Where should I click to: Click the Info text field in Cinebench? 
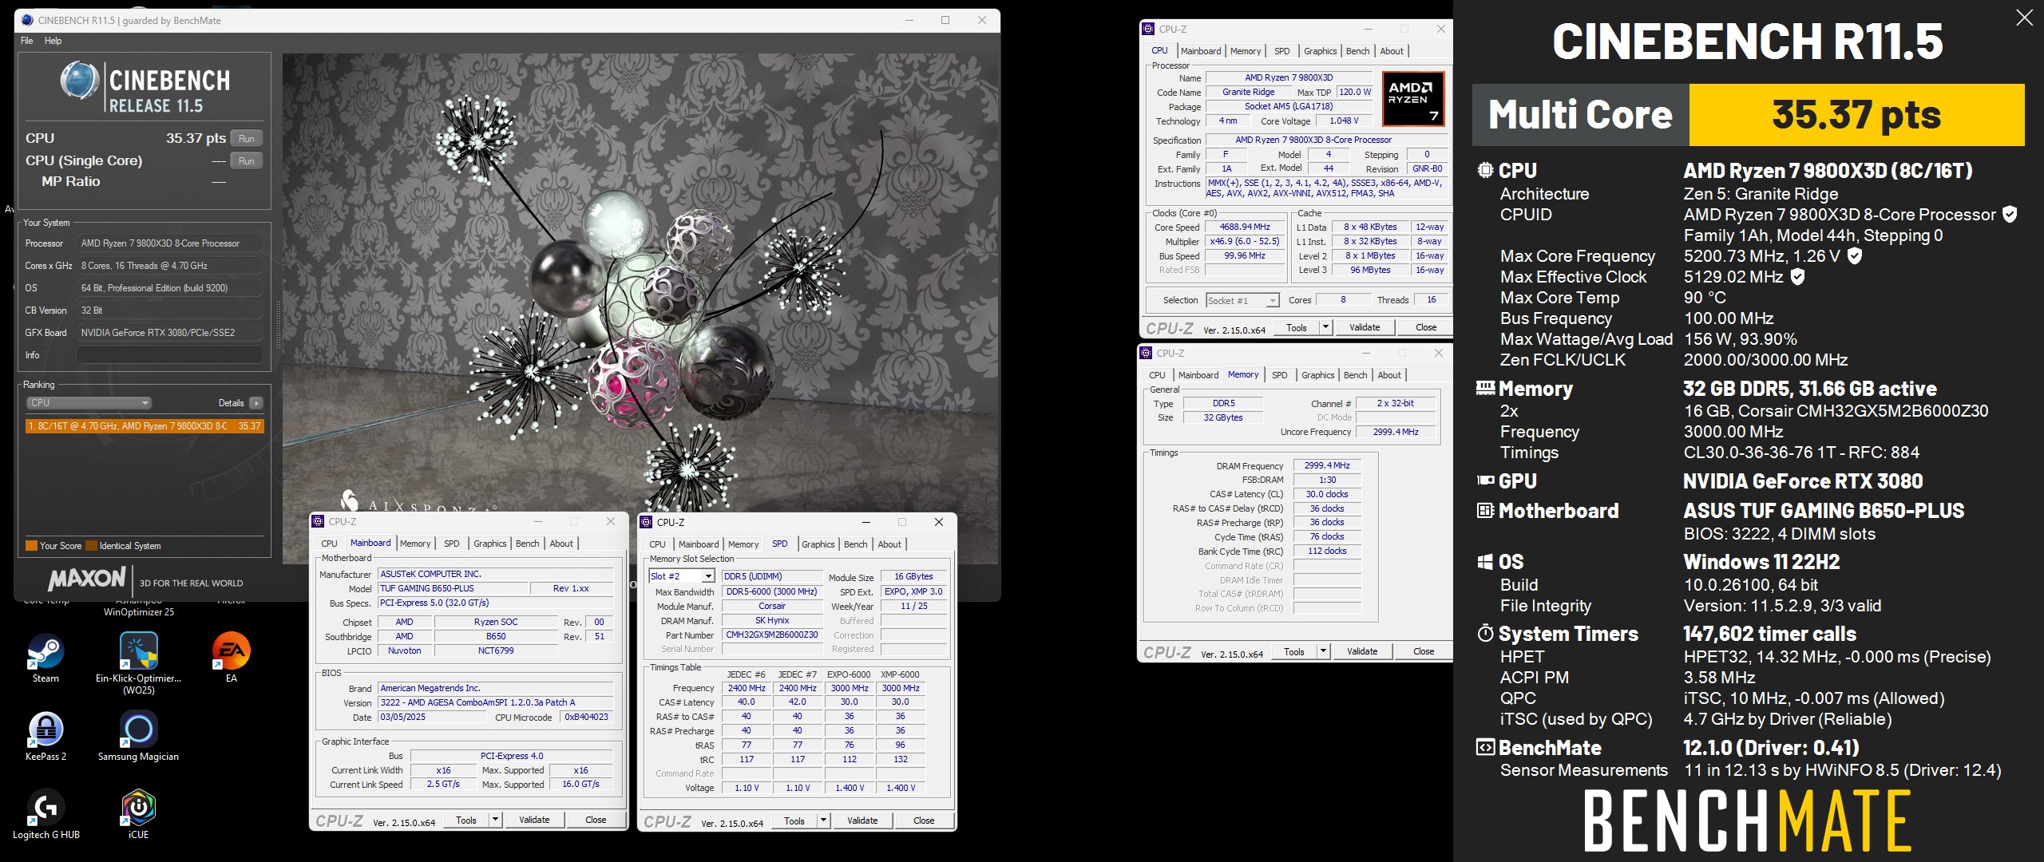(170, 355)
